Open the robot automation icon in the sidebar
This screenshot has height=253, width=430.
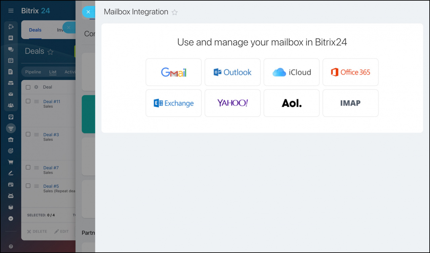click(11, 196)
